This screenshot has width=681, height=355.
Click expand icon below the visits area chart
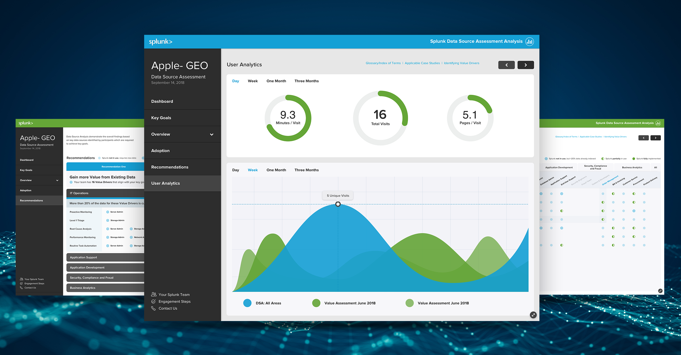pos(533,315)
